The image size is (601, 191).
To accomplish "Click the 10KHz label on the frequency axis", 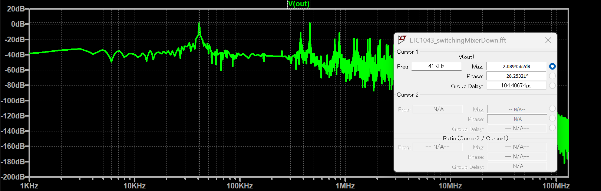I will click(x=134, y=186).
